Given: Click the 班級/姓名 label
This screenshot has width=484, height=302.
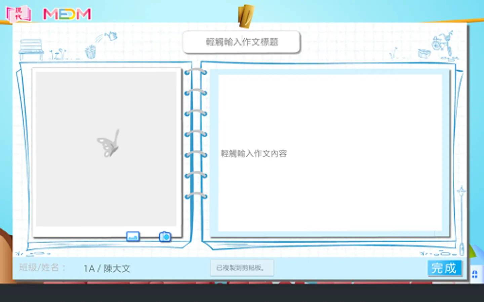Looking at the screenshot, I should (40, 268).
